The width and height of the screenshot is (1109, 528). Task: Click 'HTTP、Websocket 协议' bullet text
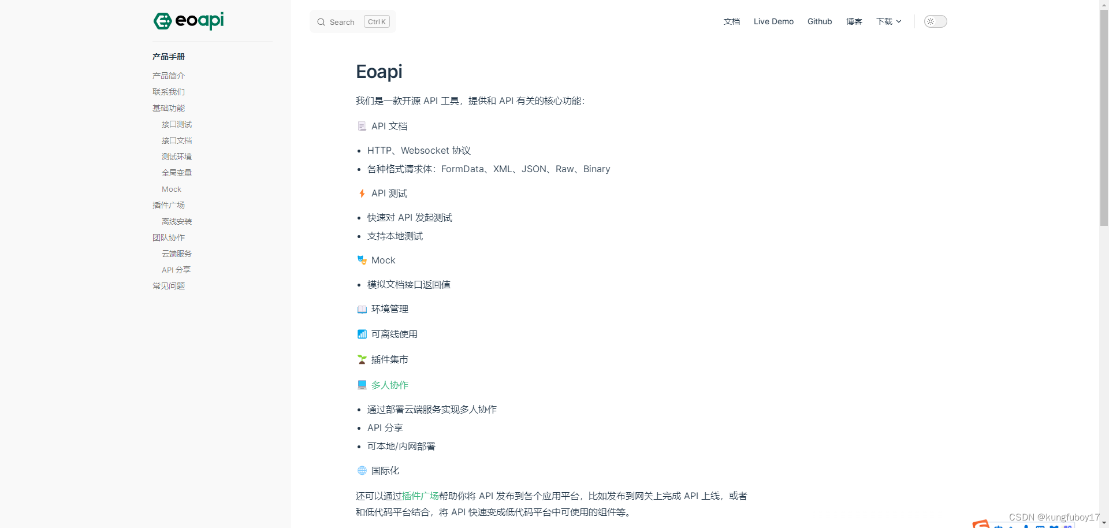(x=419, y=150)
